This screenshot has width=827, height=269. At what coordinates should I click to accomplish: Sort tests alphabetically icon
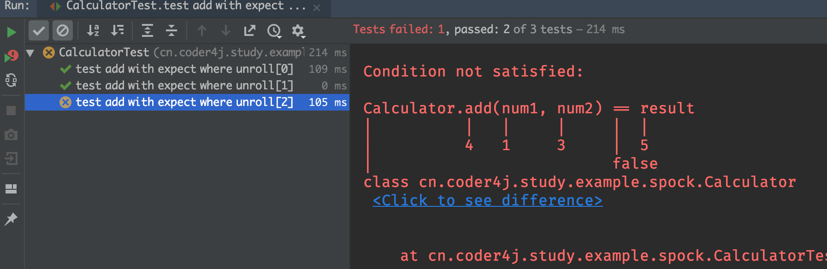pos(93,31)
